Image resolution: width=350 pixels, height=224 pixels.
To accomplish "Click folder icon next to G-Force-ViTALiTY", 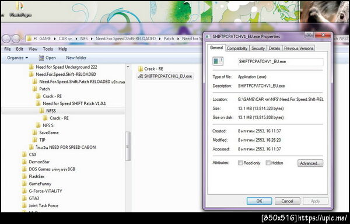I will click(24, 191).
